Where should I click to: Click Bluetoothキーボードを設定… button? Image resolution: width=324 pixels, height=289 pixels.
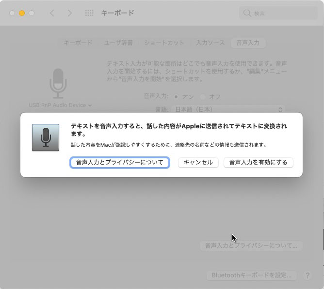tap(251, 275)
